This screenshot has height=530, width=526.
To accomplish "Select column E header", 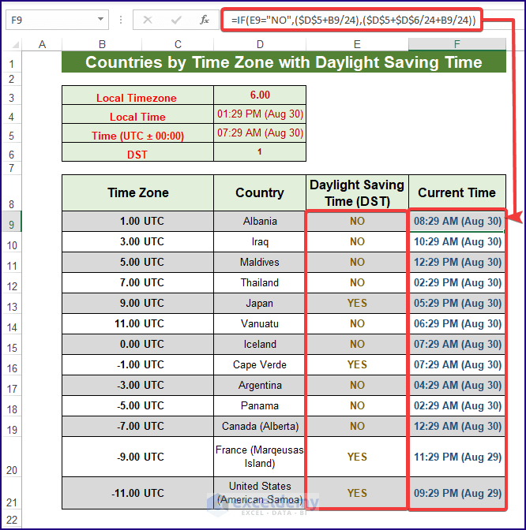I will tap(357, 44).
